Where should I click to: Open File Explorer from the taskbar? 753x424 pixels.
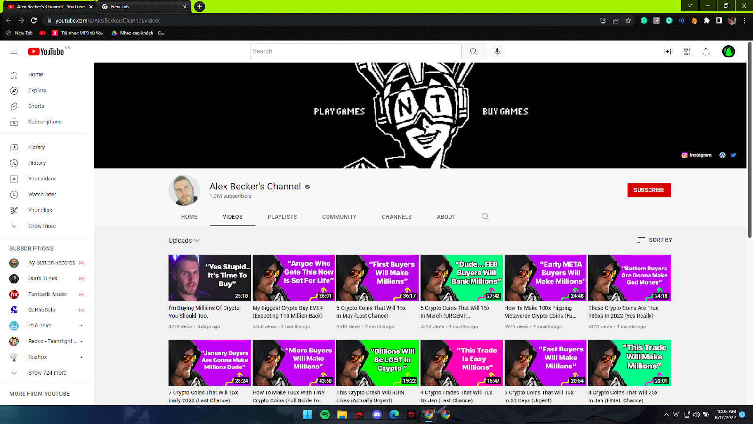(x=342, y=415)
